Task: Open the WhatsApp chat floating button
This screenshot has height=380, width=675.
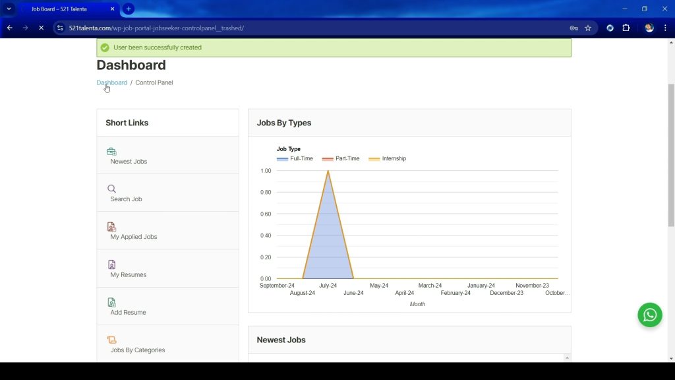Action: pos(649,315)
